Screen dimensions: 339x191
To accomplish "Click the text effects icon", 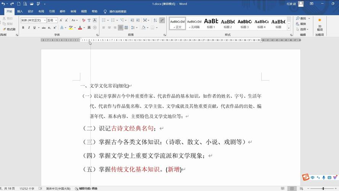I will tap(62, 28).
